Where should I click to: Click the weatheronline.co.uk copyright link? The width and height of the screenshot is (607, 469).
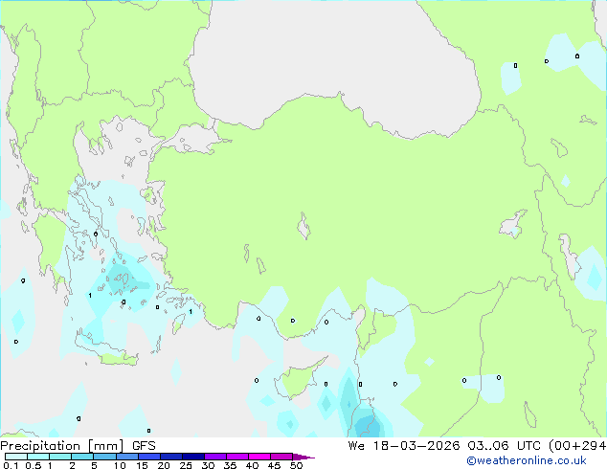pos(527,460)
